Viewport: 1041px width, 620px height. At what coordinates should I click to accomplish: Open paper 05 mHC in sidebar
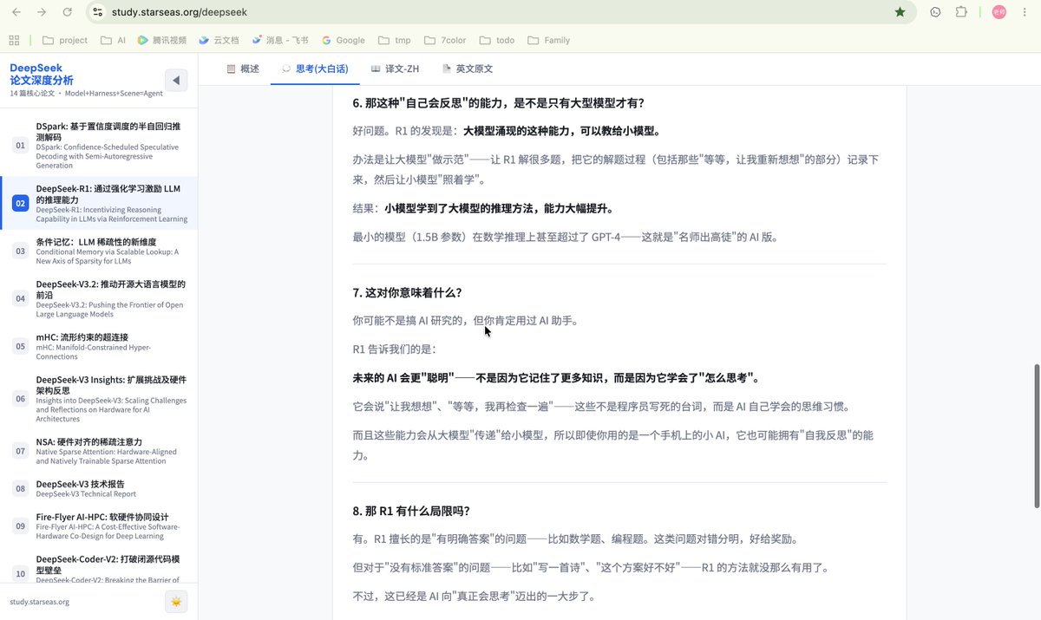point(99,346)
